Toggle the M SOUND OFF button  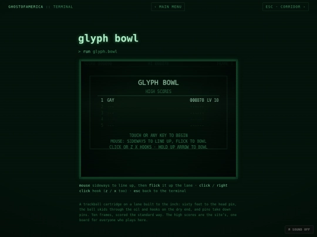point(299,229)
